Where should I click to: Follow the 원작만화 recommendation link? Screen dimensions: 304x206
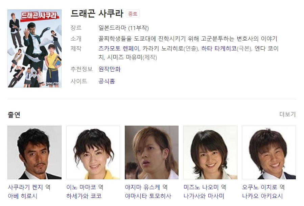click(x=110, y=69)
